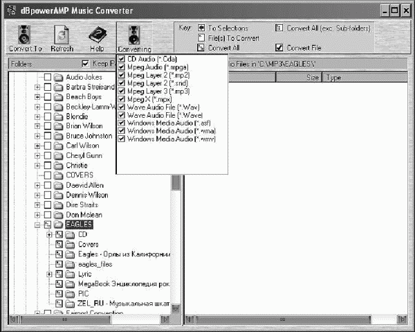Click the Convert All key icon
Image resolution: width=415 pixels, height=332 pixels.
click(x=201, y=48)
